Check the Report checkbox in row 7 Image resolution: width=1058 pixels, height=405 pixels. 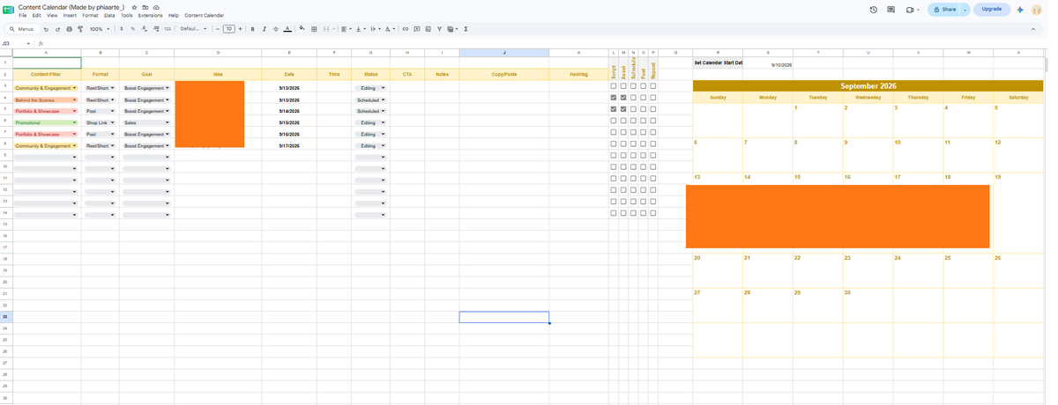tap(652, 132)
